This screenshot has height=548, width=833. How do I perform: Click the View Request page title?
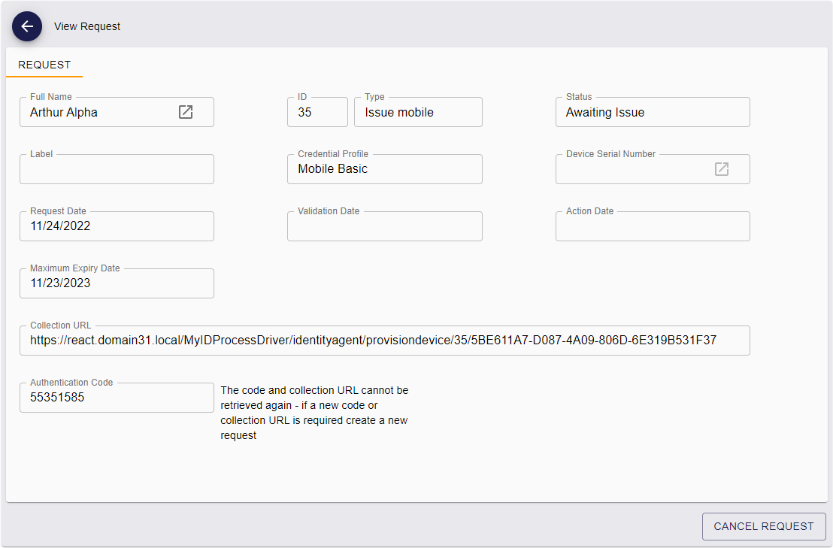(87, 26)
